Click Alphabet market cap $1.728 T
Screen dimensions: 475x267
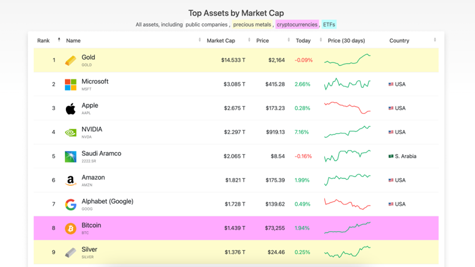tap(235, 204)
